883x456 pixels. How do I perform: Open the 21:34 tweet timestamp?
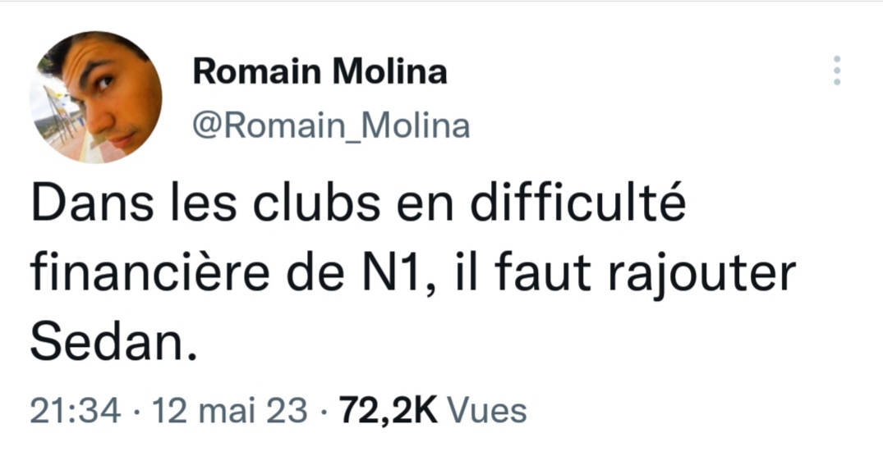75,411
